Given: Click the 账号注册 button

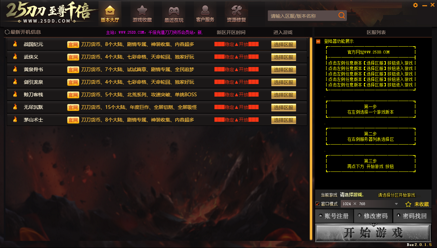Looking at the screenshot, I should pos(334,216).
